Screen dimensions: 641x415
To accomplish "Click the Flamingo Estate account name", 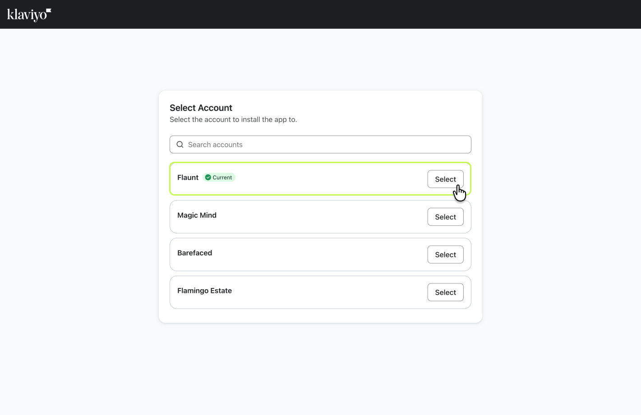I will tap(204, 291).
